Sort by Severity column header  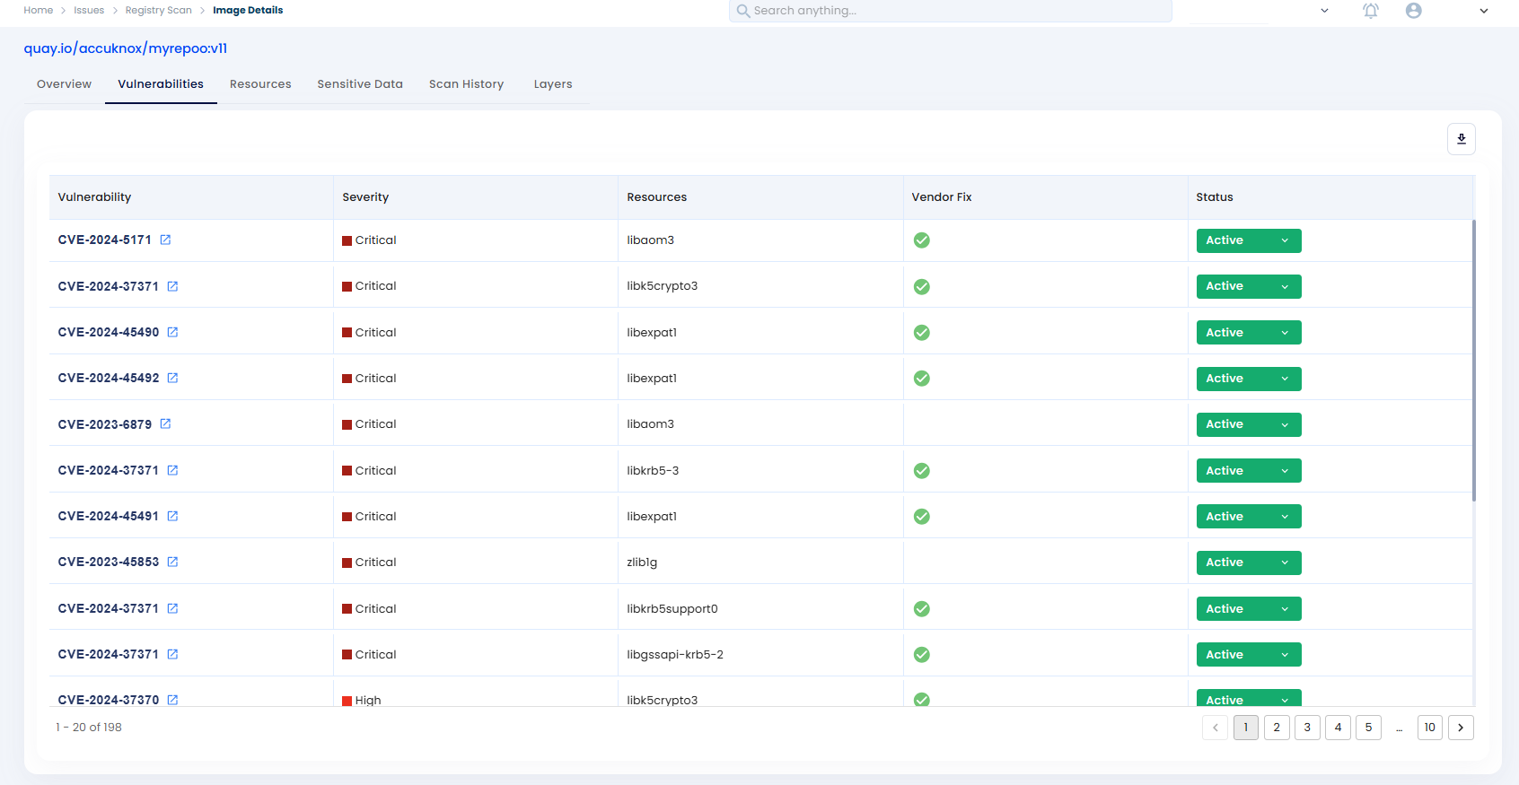(365, 197)
